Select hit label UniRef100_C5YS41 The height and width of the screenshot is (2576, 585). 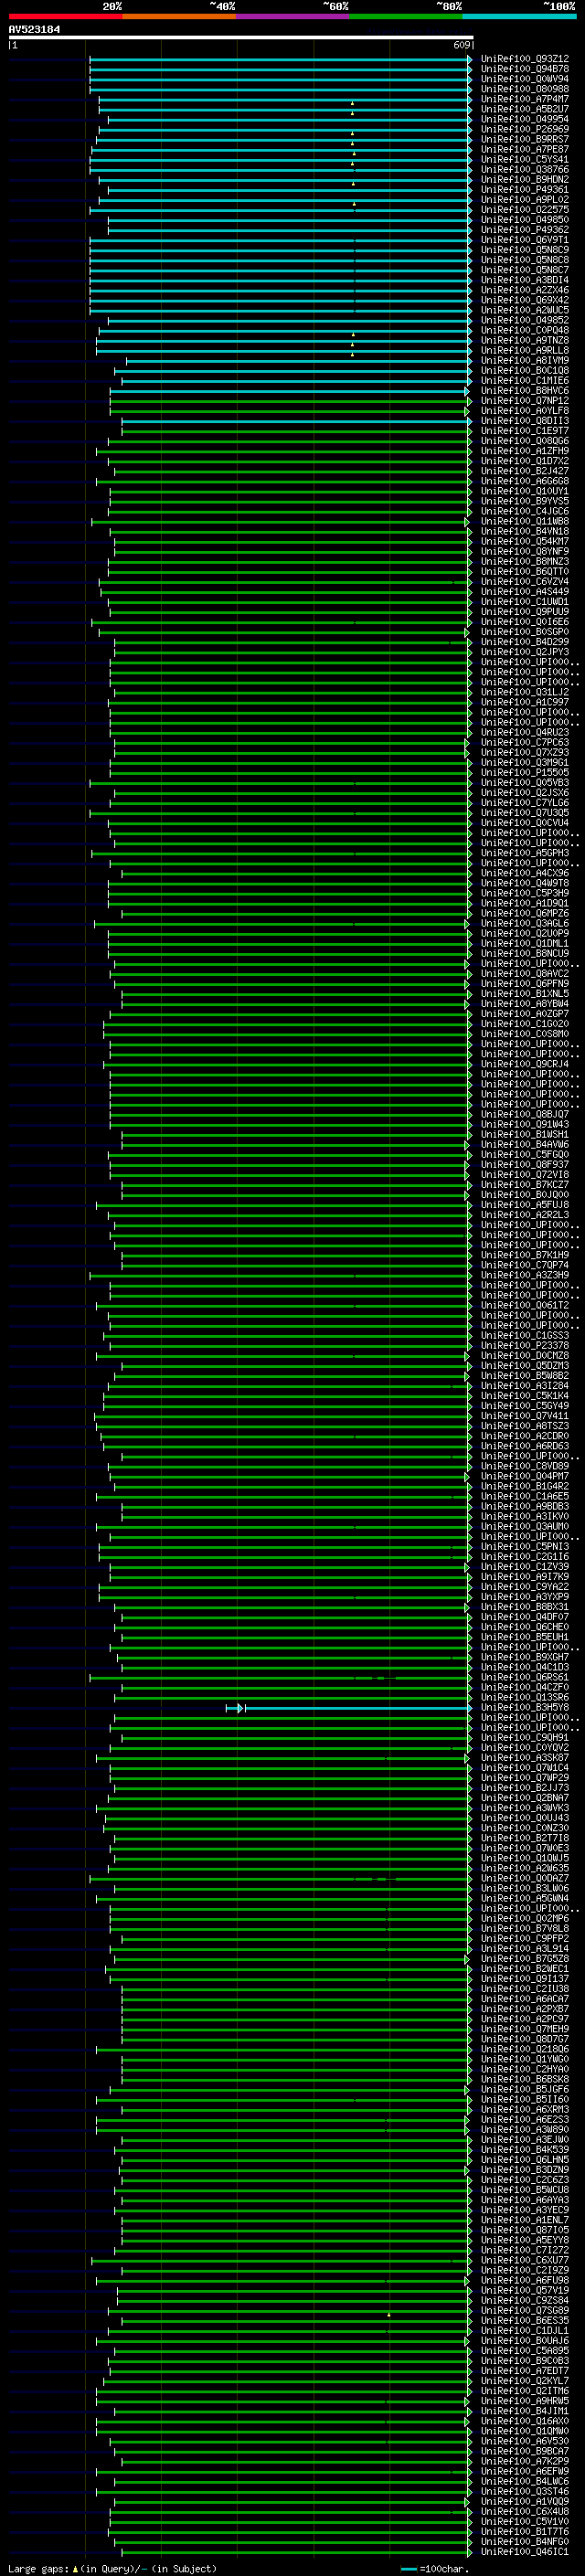pos(525,159)
